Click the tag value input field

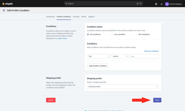(144, 56)
